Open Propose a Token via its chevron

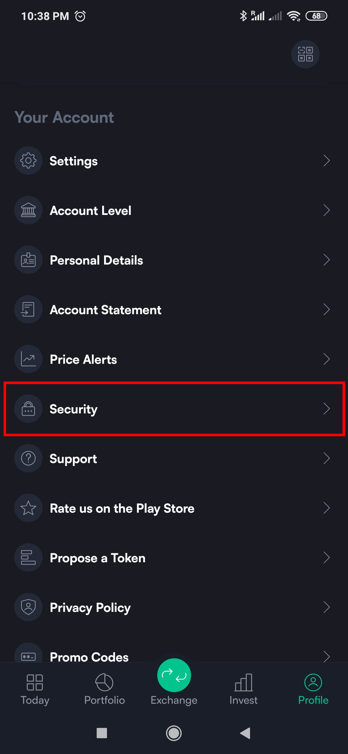tap(326, 557)
